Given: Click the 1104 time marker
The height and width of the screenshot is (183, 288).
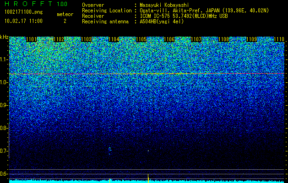Looking at the screenshot, I should click(x=114, y=39).
